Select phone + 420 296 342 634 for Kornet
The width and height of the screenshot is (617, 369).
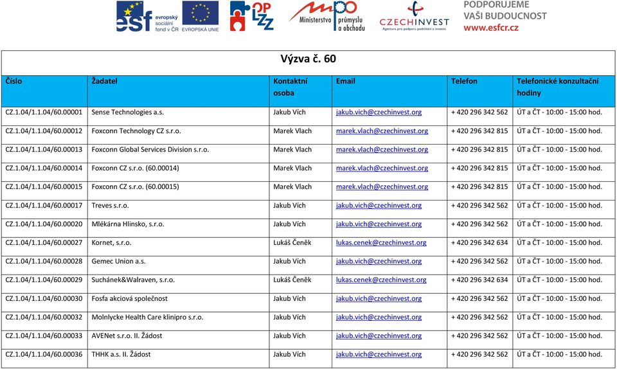[x=479, y=243]
